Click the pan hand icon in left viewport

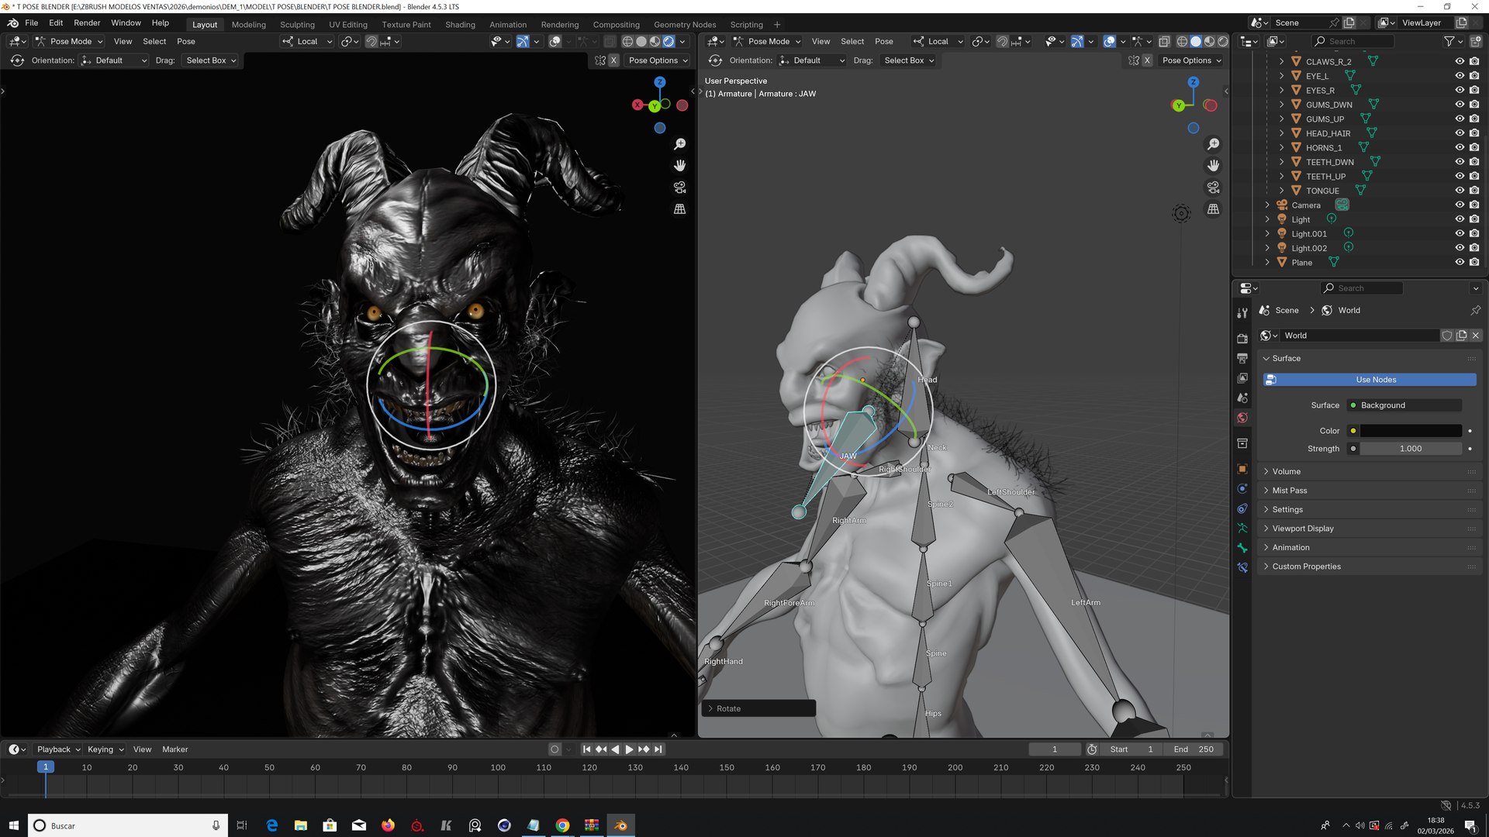(680, 166)
